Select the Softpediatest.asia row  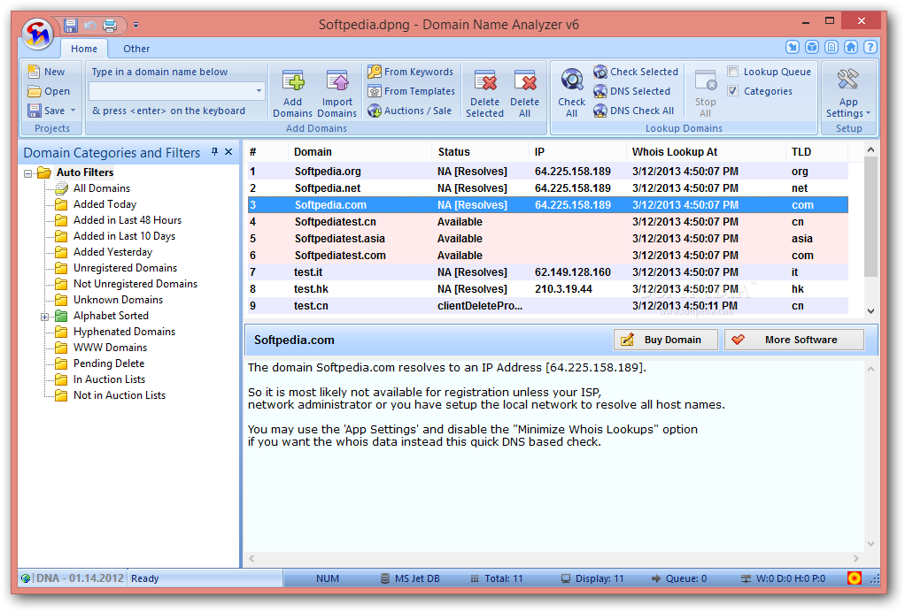pyautogui.click(x=548, y=239)
